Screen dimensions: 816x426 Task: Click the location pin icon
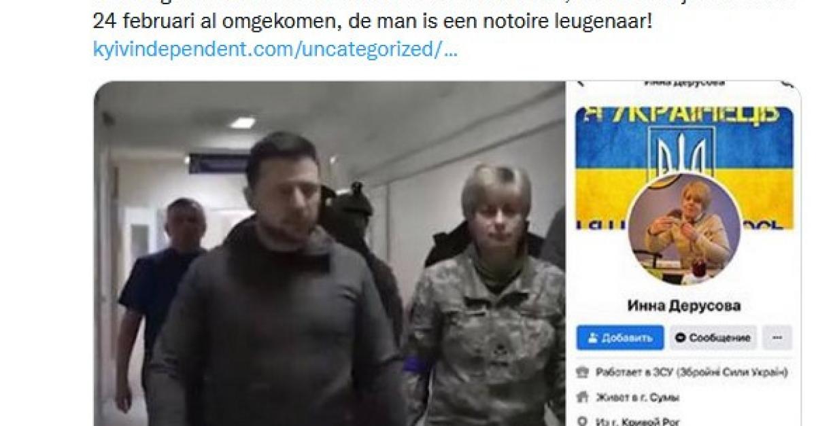click(581, 420)
